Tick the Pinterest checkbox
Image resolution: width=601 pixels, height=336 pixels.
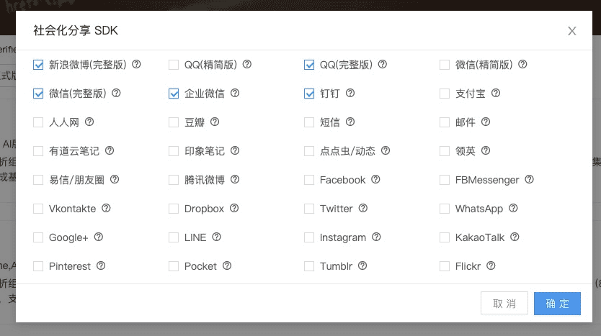tap(38, 266)
